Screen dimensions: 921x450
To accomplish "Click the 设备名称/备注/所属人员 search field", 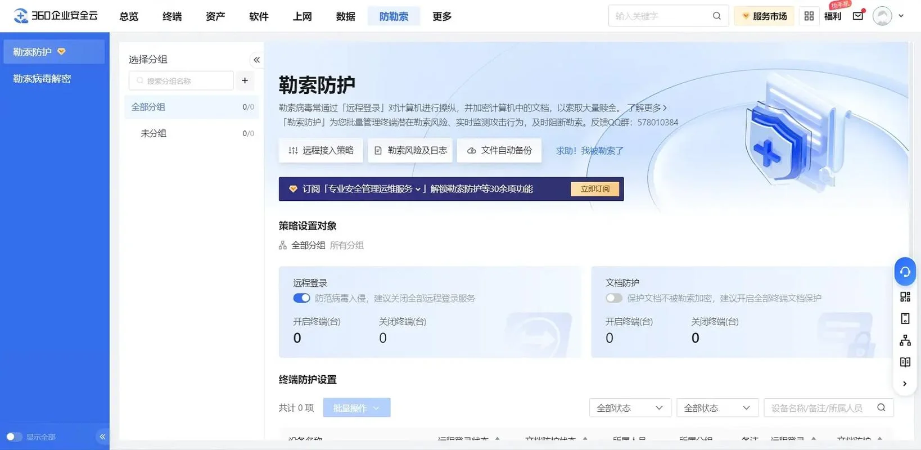I will pyautogui.click(x=829, y=408).
